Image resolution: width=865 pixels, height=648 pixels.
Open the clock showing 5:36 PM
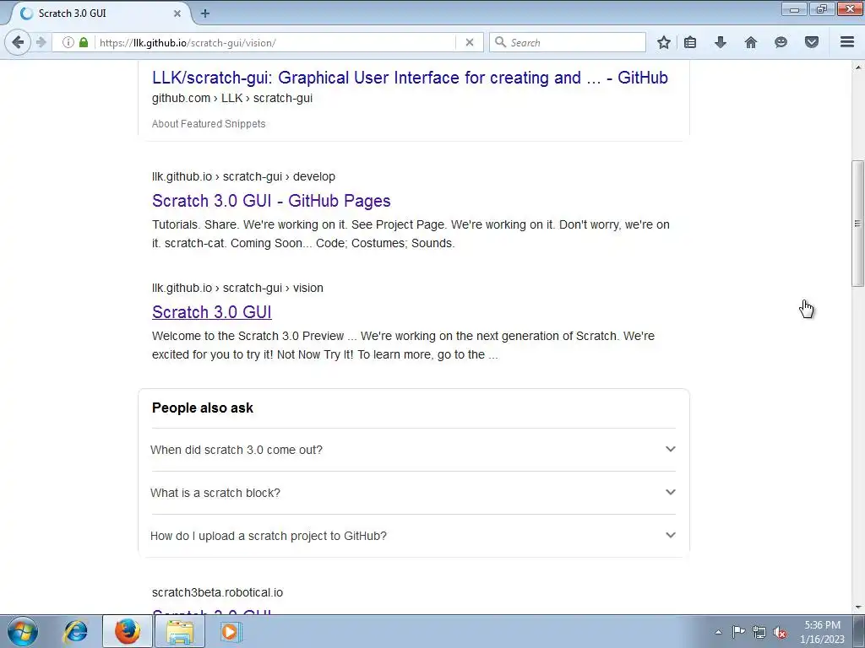click(822, 632)
